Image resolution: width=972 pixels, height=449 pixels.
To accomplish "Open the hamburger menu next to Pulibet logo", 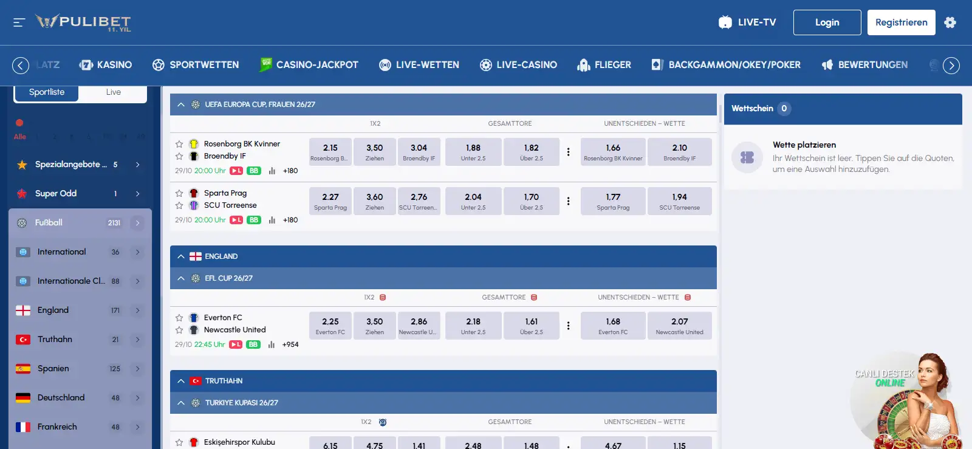I will click(x=19, y=22).
